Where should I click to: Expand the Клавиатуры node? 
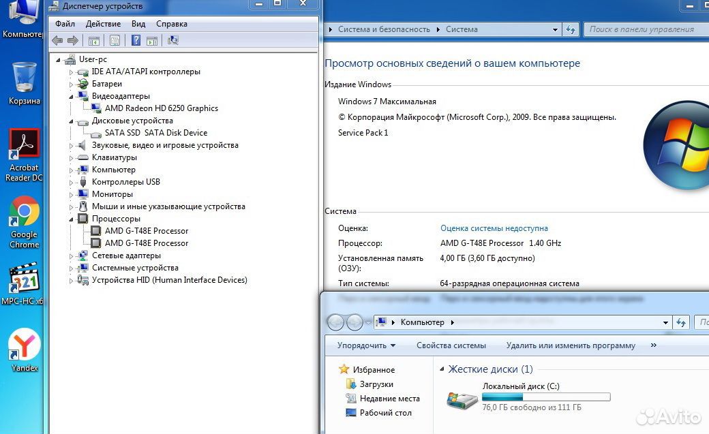(x=71, y=158)
